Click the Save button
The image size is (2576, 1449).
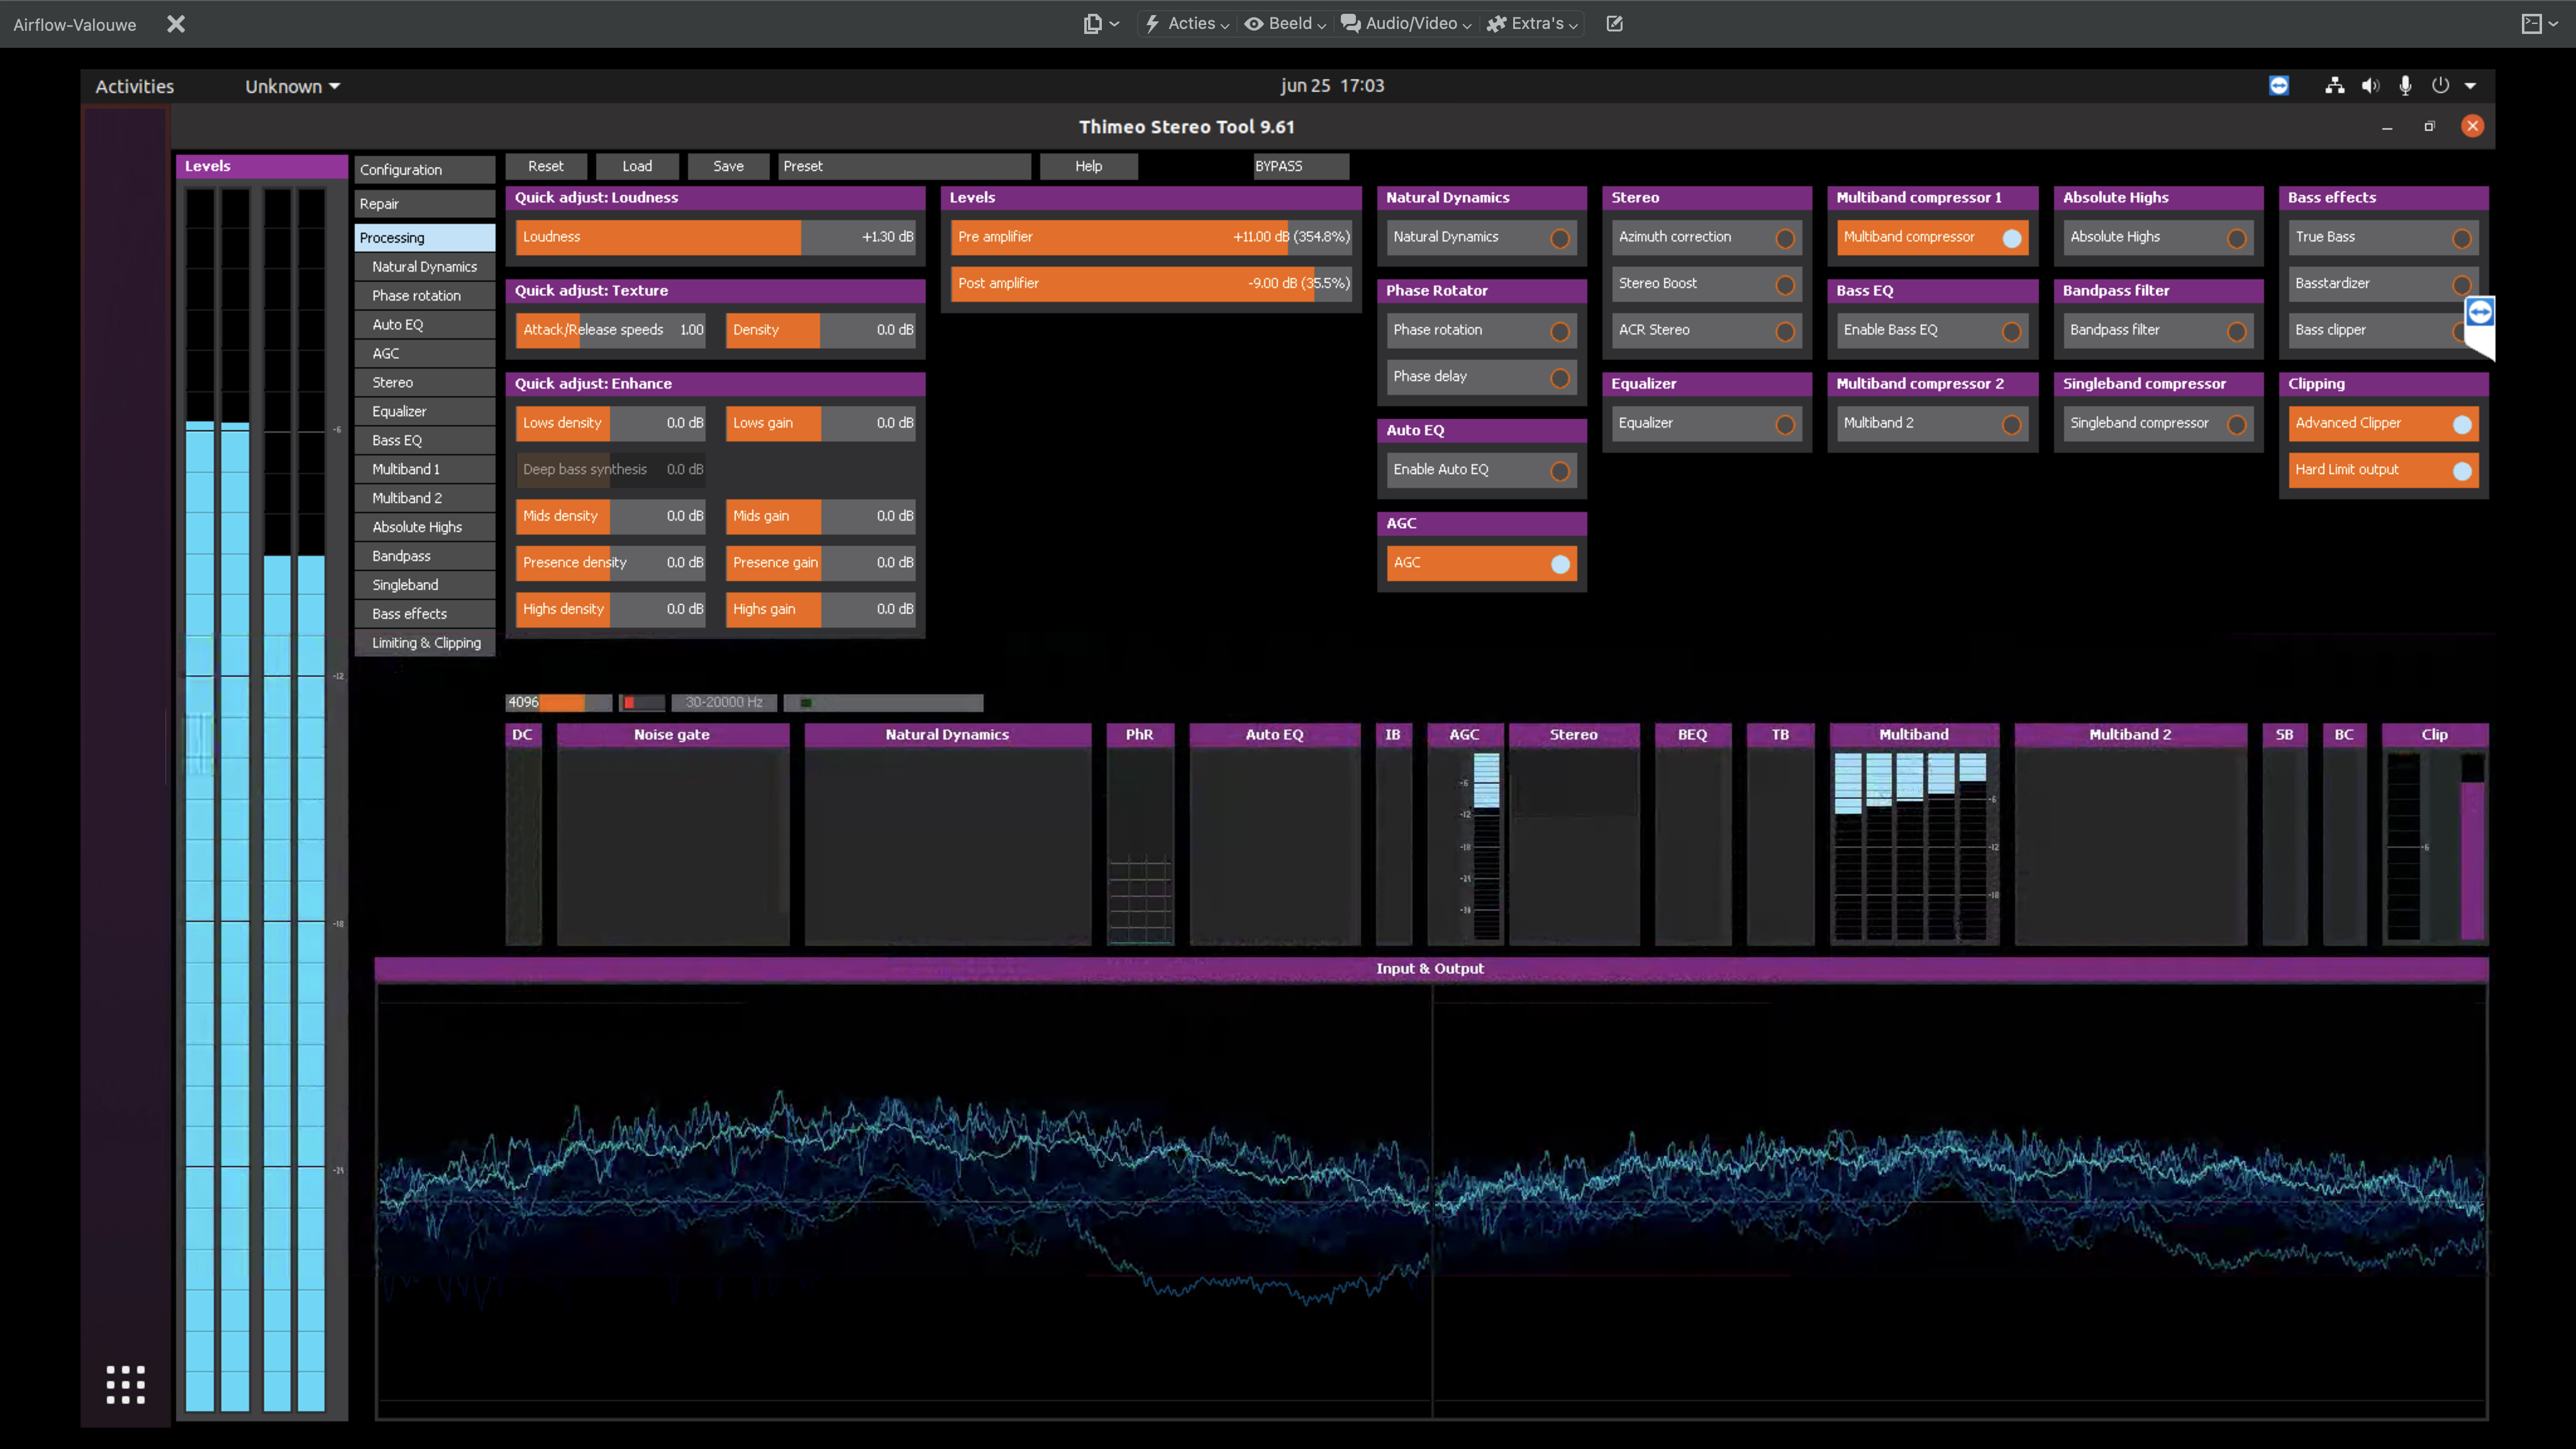click(x=728, y=166)
